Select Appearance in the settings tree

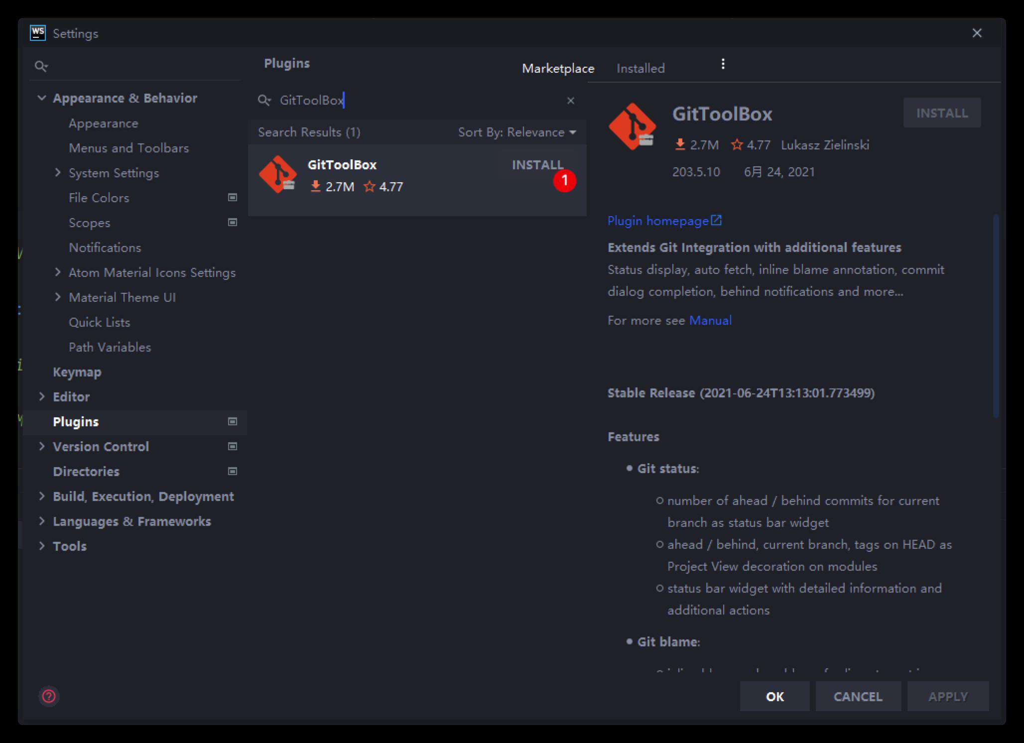pos(103,123)
